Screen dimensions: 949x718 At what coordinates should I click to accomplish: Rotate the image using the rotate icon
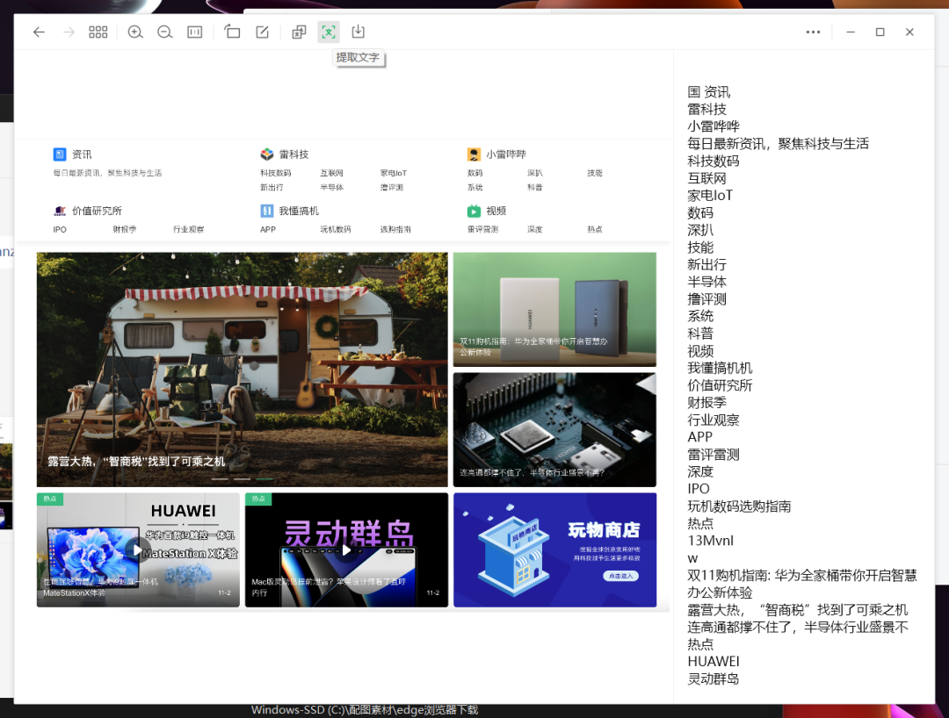pos(232,32)
